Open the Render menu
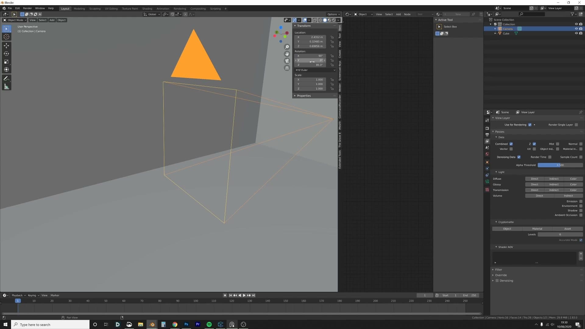 (27, 9)
